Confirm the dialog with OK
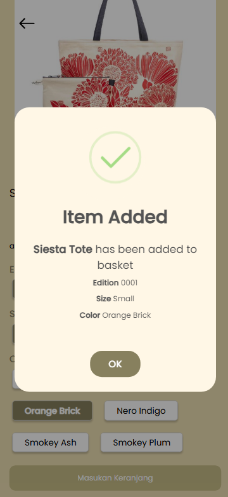 [115, 364]
